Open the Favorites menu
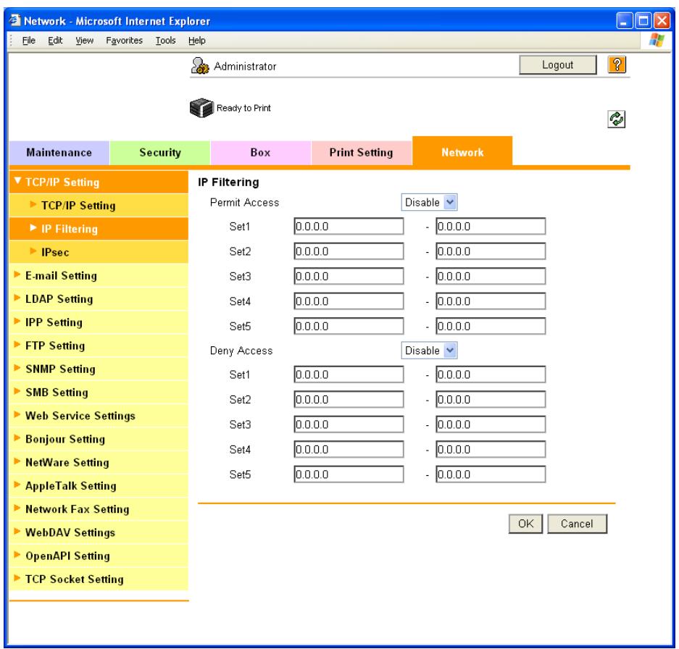Image resolution: width=679 pixels, height=649 pixels. (x=125, y=41)
